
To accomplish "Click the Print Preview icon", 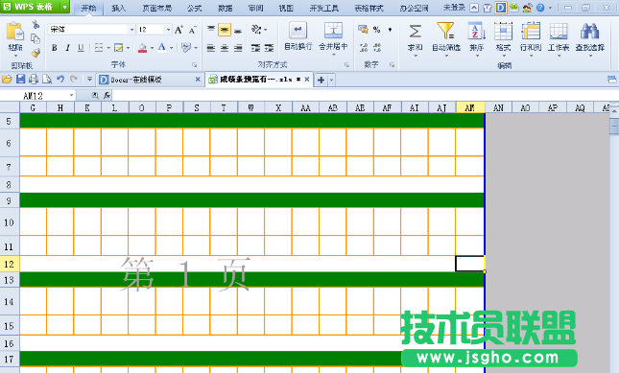I will [47, 80].
